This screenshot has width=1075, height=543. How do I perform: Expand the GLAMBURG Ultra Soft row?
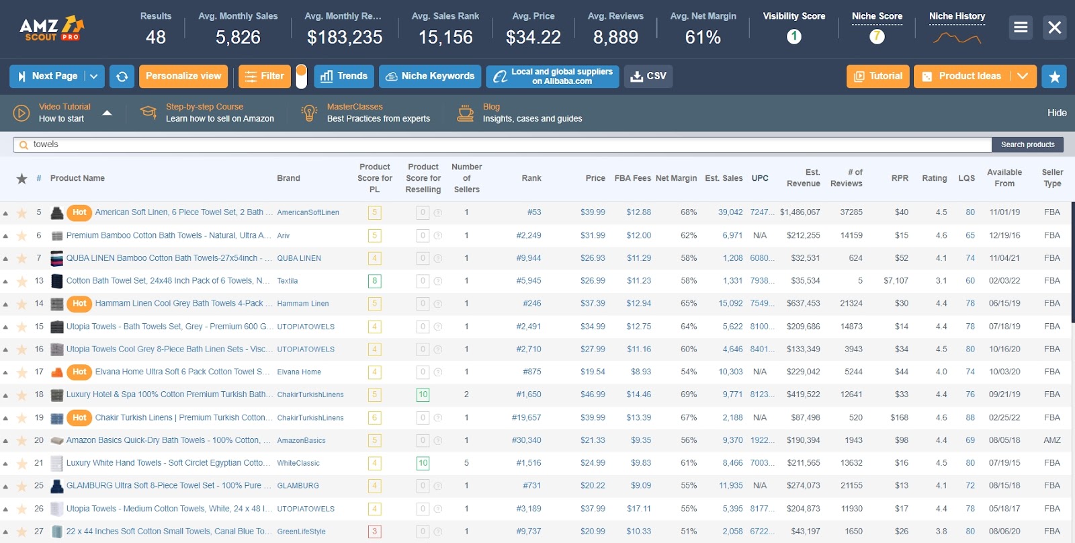5,487
